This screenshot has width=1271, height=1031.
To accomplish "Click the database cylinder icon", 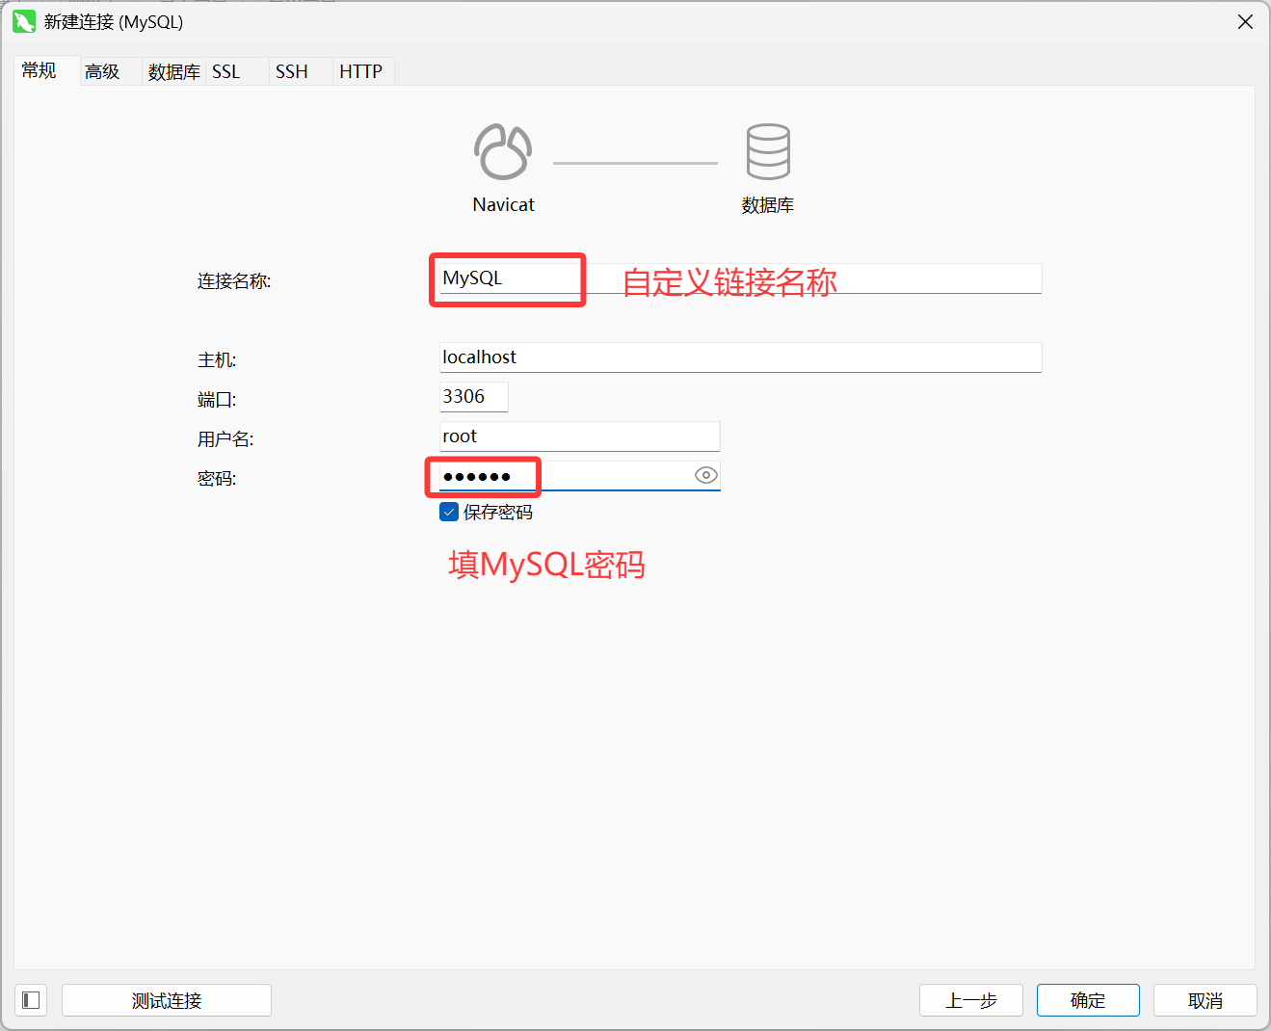I will tap(768, 151).
